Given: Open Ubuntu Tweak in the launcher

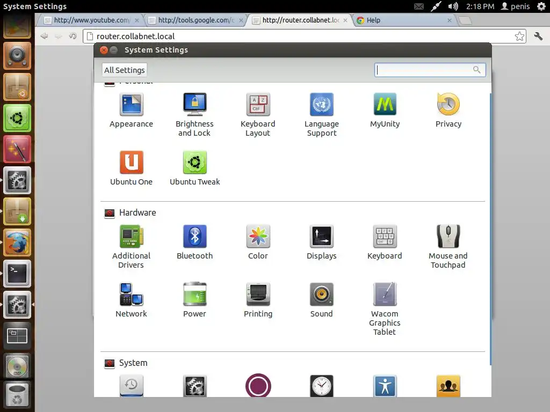Looking at the screenshot, I should [x=17, y=118].
